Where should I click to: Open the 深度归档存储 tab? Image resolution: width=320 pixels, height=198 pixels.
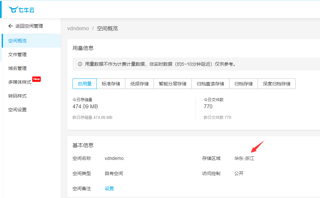point(277,84)
